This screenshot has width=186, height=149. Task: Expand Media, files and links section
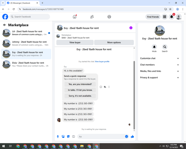click(160, 71)
